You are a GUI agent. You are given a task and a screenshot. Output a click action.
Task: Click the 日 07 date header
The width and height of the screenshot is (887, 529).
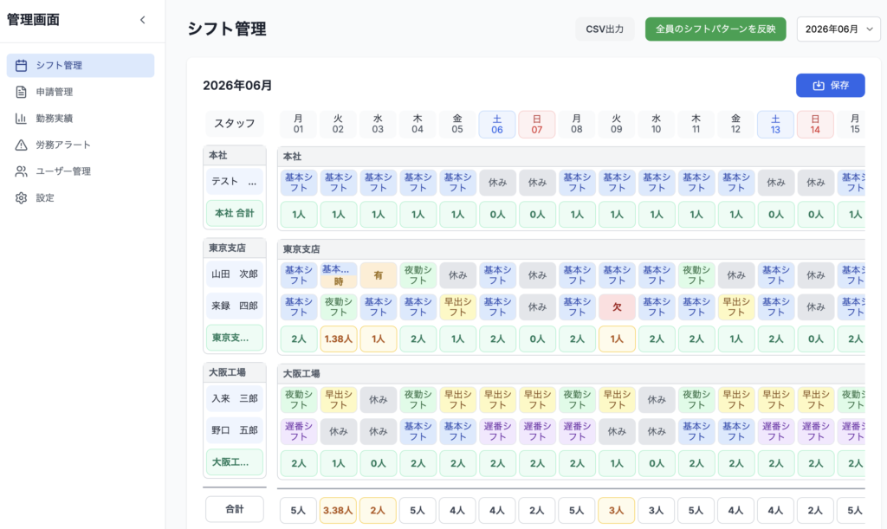(x=537, y=125)
